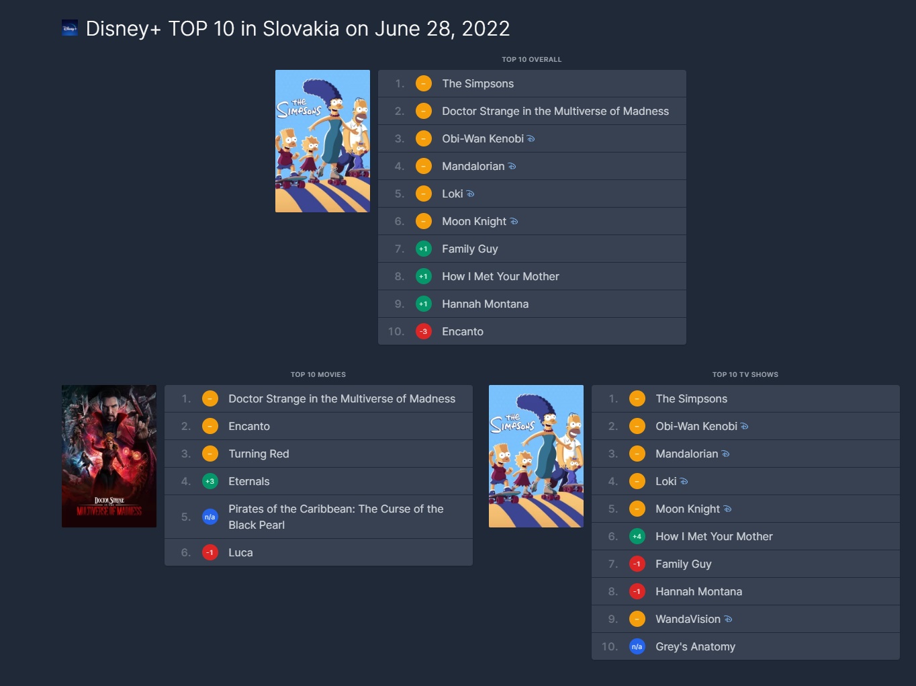Click the +1 badge beside Family Guy in Overall

[424, 249]
